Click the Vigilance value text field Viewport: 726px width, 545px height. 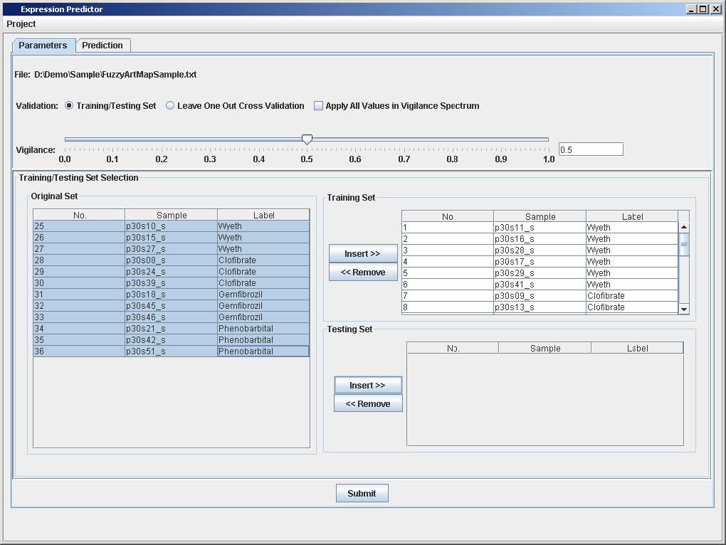[591, 149]
